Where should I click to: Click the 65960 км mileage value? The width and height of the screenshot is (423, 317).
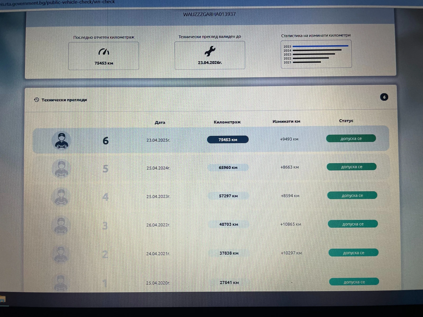pyautogui.click(x=228, y=167)
